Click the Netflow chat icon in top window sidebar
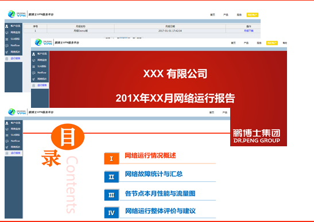Screen dimensions: 314x222 (7, 46)
